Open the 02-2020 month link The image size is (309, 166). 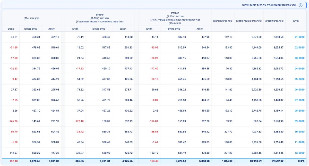[299, 48]
